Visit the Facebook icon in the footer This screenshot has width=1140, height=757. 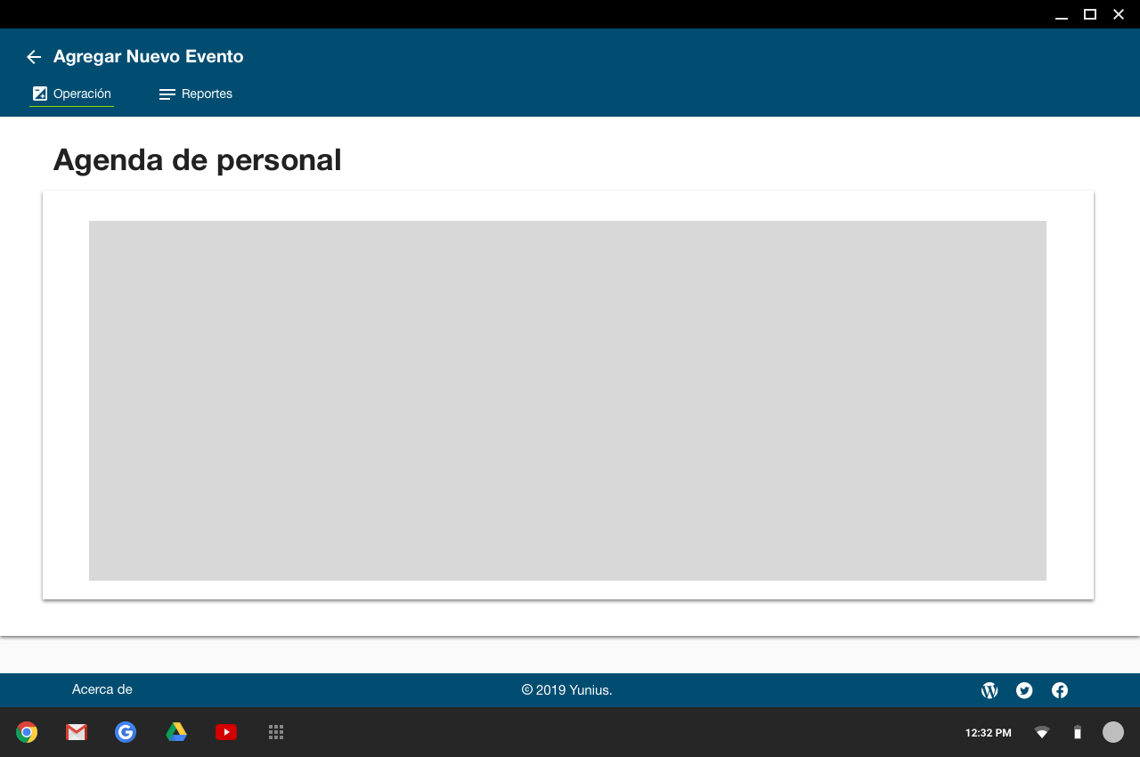(1060, 690)
